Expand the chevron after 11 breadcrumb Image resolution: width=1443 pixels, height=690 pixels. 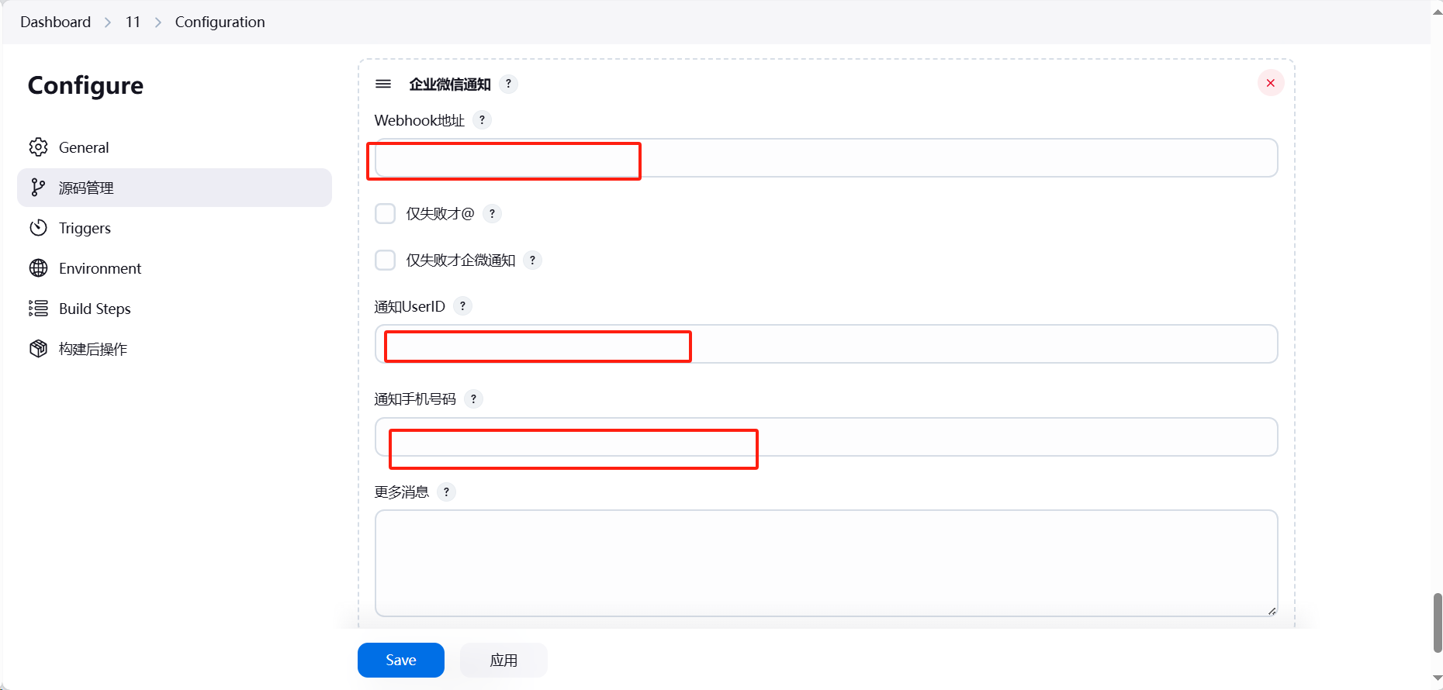tap(158, 22)
